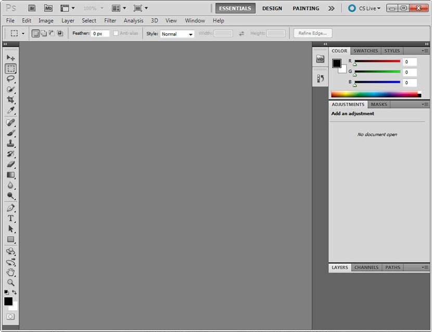Click the foreground color swatch
The height and width of the screenshot is (332, 432).
pyautogui.click(x=9, y=302)
